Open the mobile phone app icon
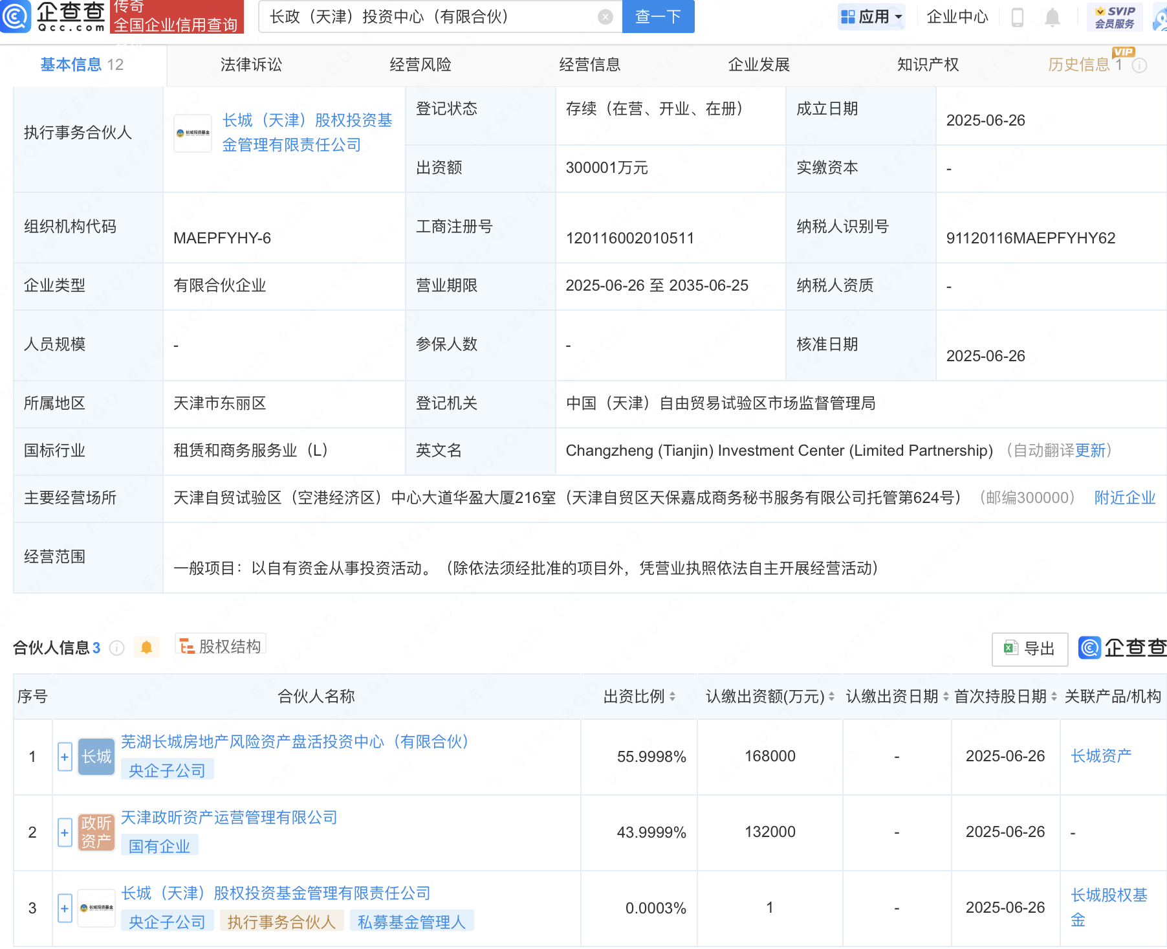The height and width of the screenshot is (949, 1167). coord(1017,17)
